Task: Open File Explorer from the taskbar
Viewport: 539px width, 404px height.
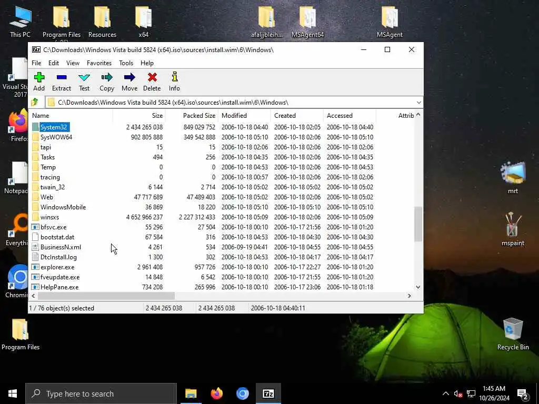Action: coord(191,393)
